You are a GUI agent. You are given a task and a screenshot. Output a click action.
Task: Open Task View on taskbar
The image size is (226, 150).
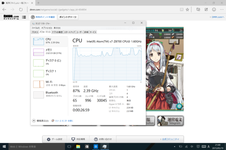(69, 147)
